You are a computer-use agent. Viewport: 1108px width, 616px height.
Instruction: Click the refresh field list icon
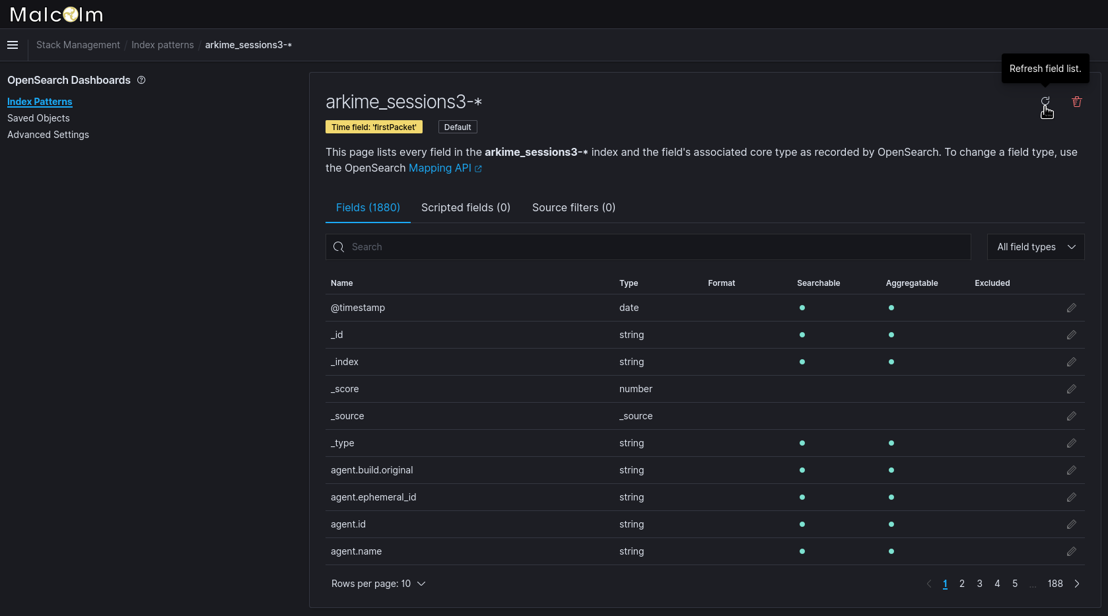click(x=1045, y=102)
